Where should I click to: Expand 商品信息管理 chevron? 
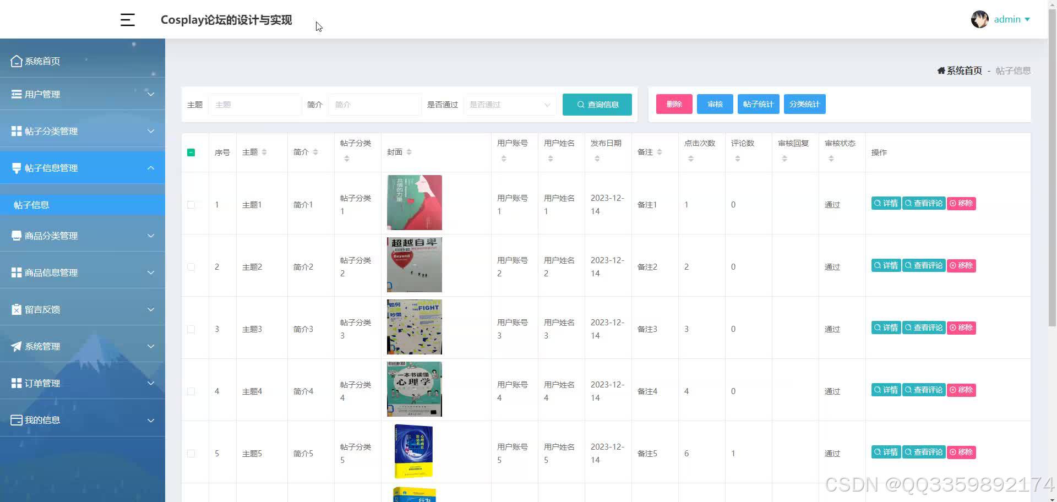click(x=151, y=272)
